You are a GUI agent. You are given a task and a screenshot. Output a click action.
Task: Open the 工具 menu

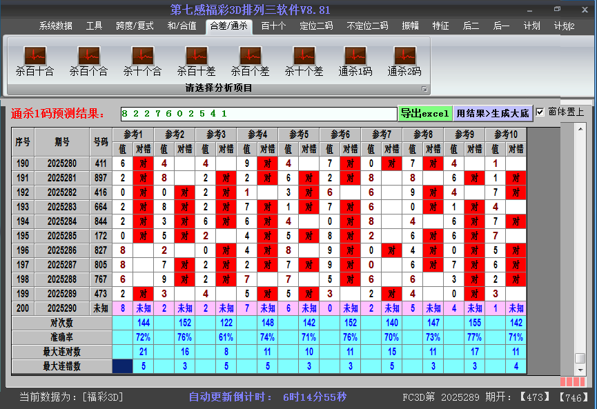pos(94,26)
